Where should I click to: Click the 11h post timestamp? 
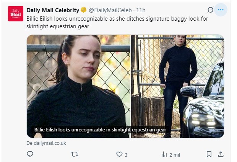[x=141, y=10]
